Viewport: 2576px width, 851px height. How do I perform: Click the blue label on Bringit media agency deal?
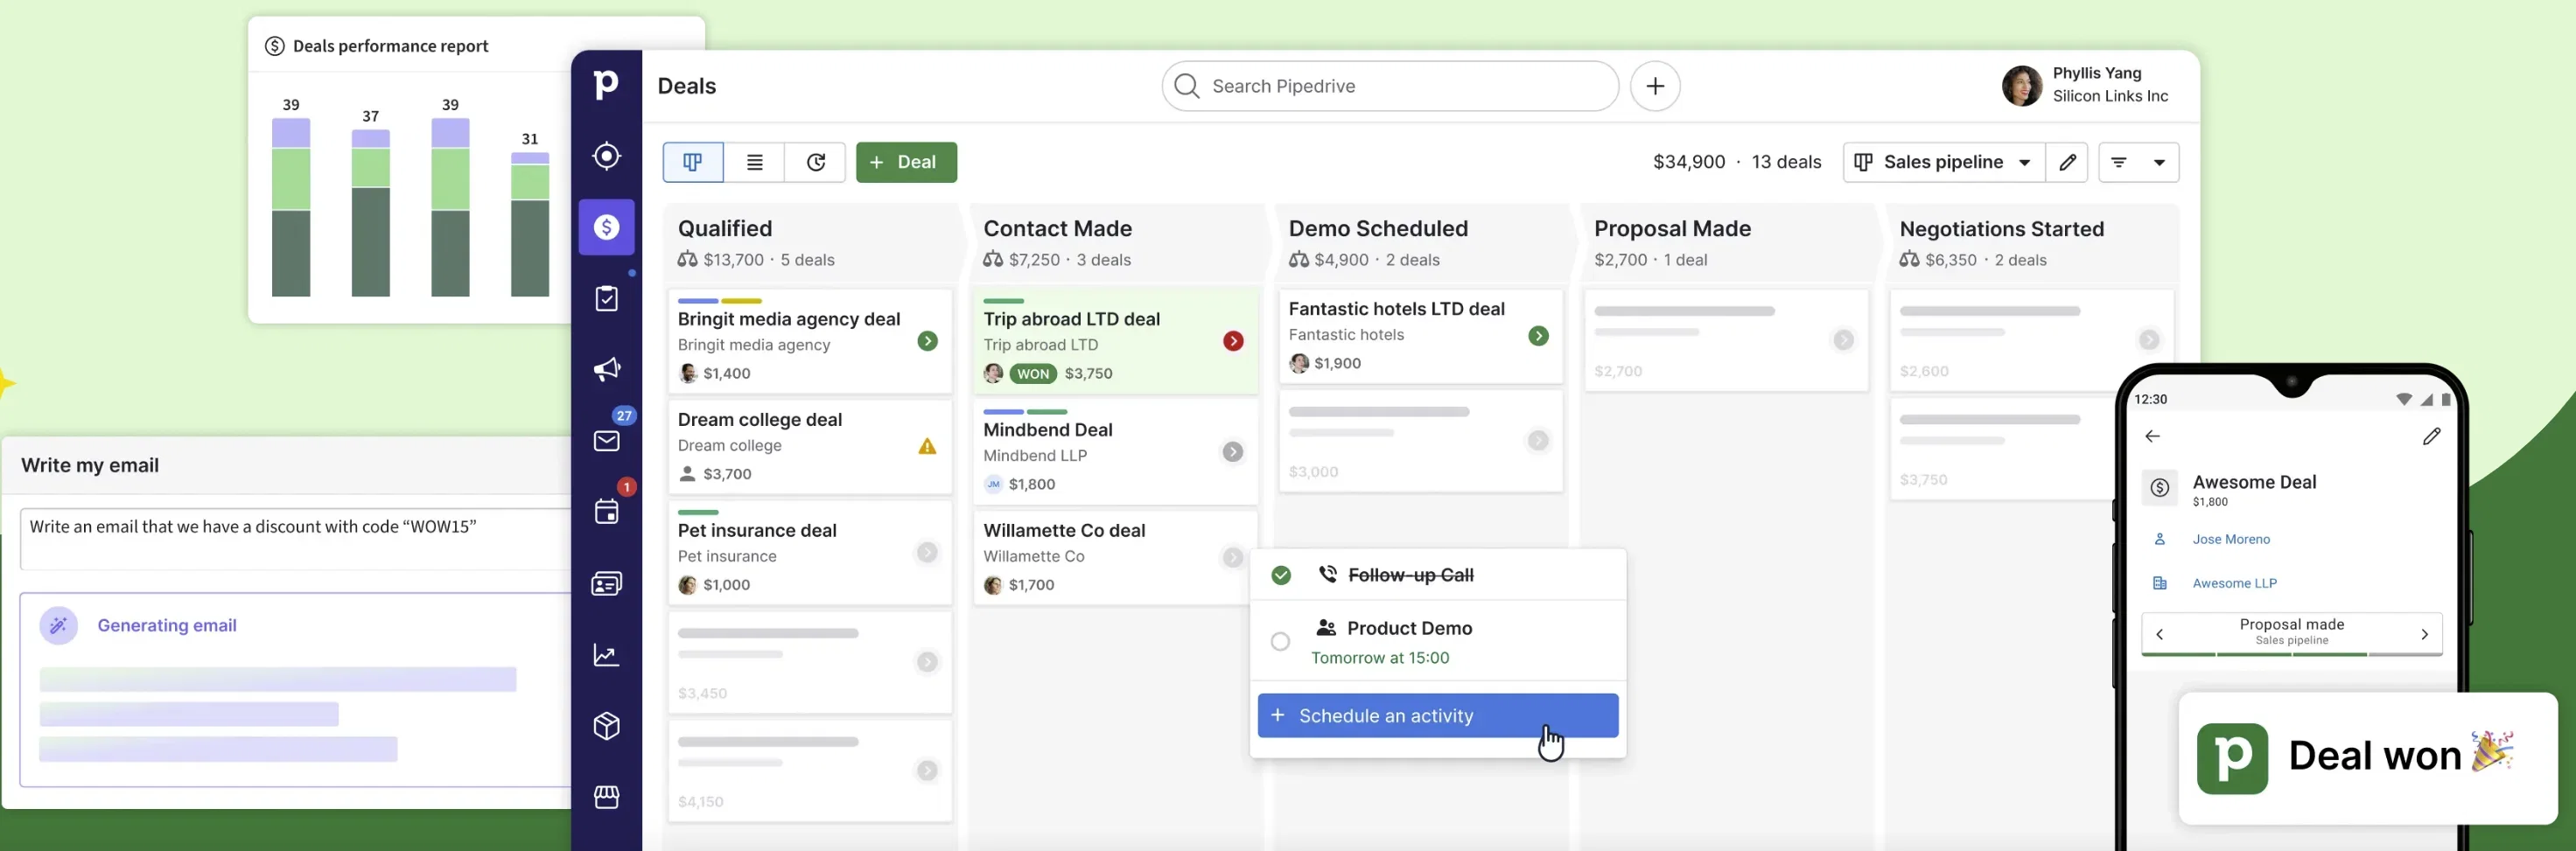[x=698, y=301]
